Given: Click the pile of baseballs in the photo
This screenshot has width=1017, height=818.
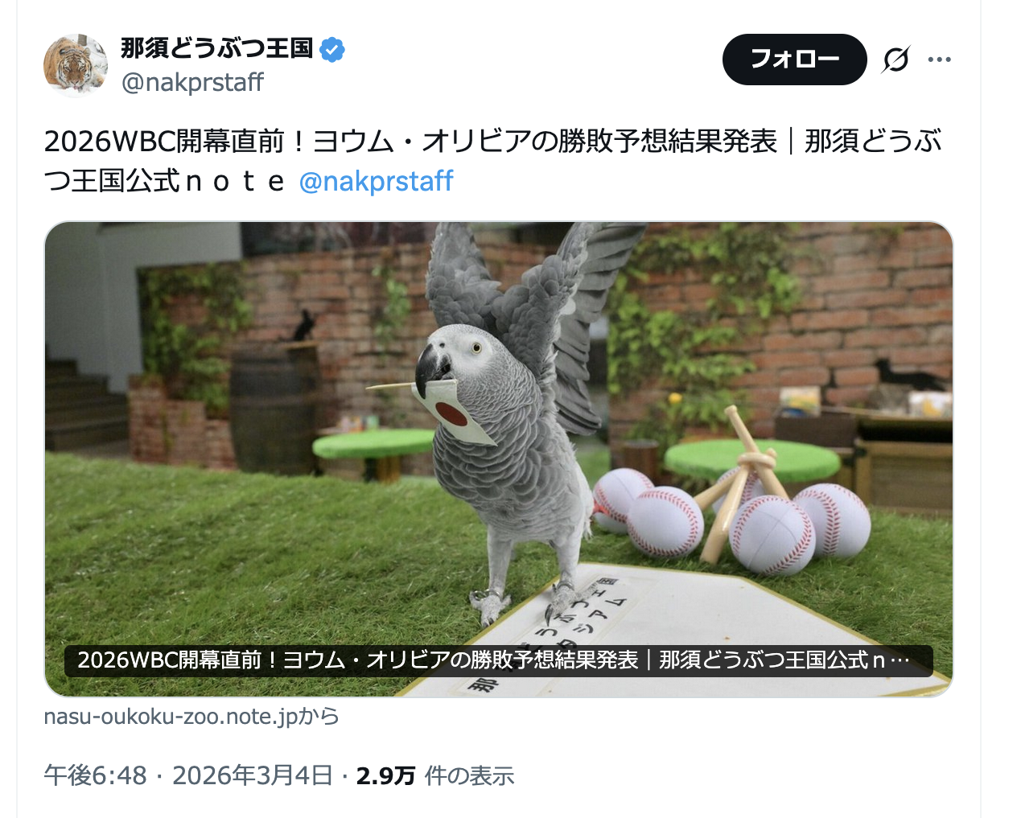Looking at the screenshot, I should [x=733, y=519].
